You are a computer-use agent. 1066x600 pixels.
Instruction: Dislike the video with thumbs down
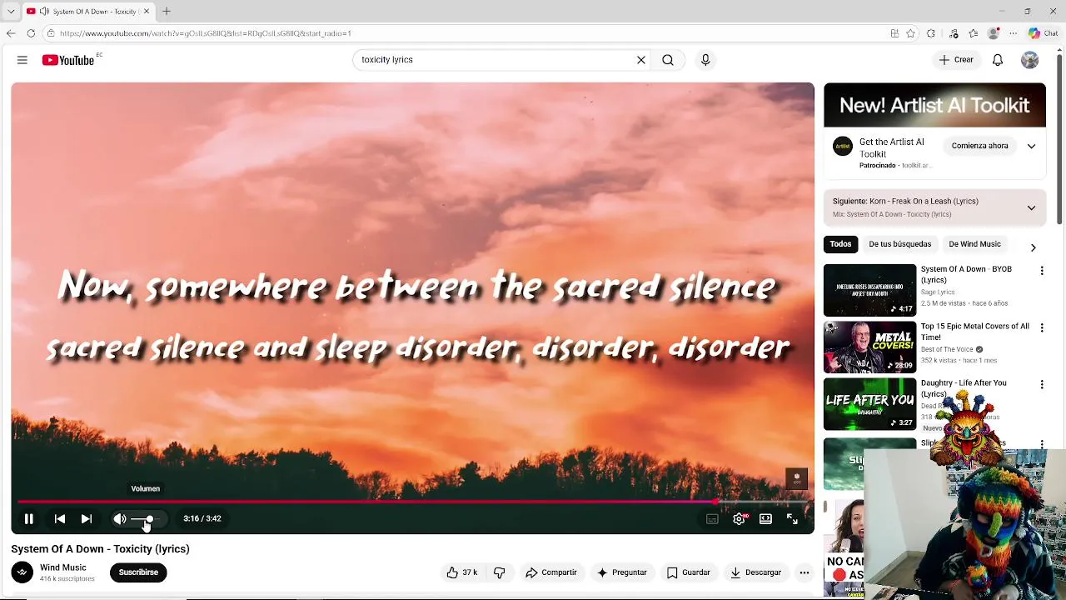point(500,572)
